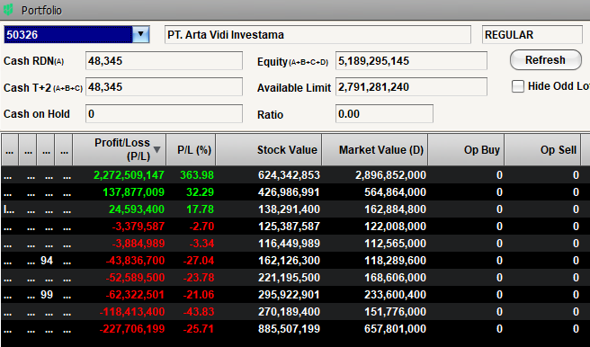Viewport: 590px width, 347px height.
Task: Click the sort arrow in Profit/Loss header
Action: tap(157, 149)
